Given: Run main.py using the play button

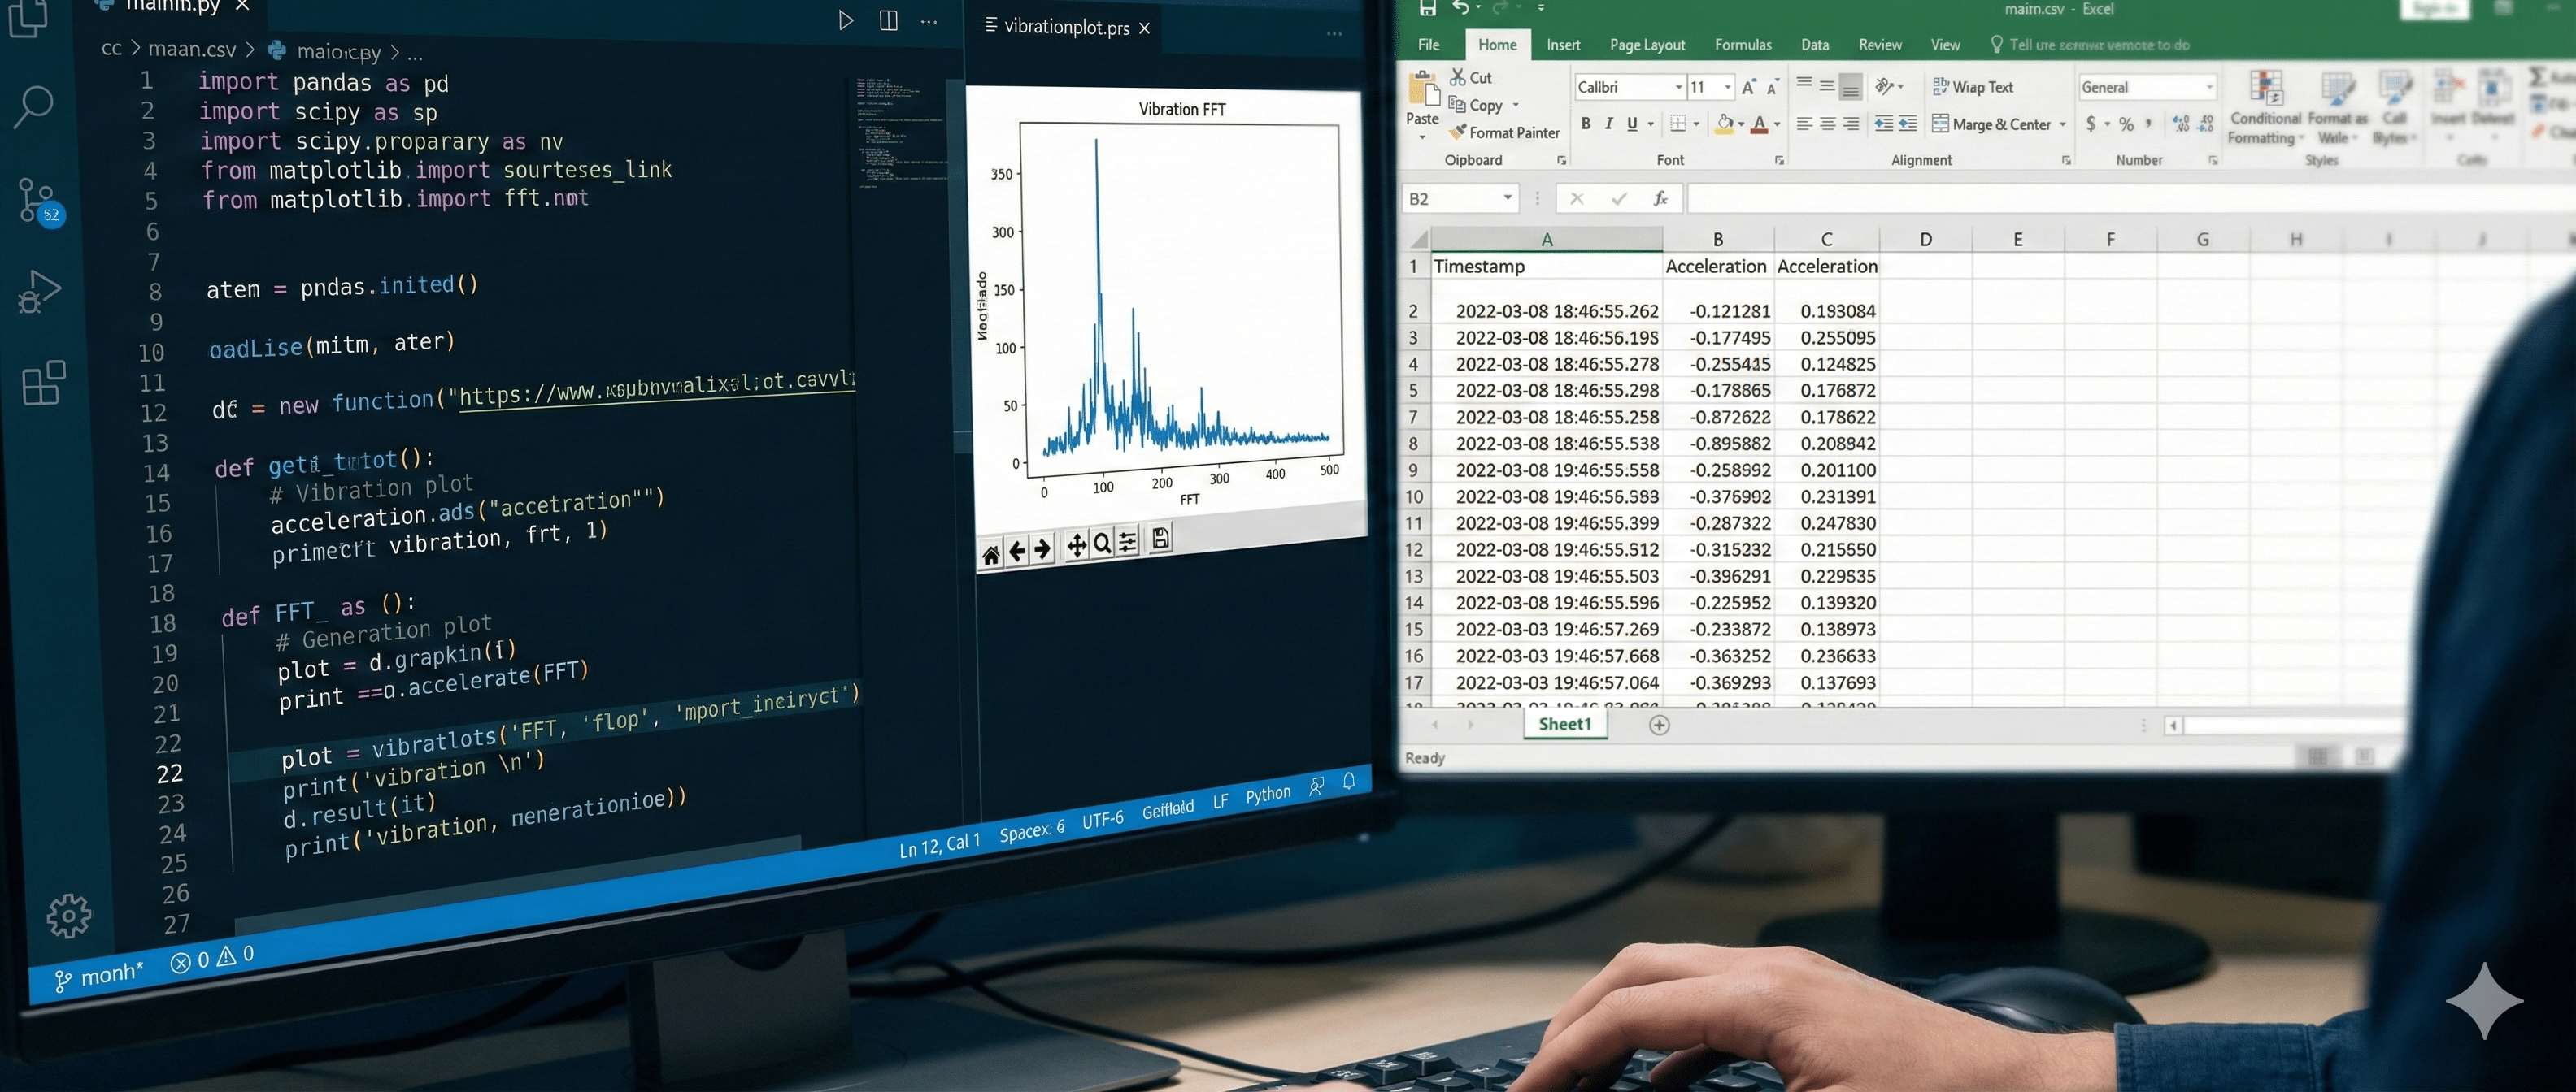Looking at the screenshot, I should pos(846,20).
